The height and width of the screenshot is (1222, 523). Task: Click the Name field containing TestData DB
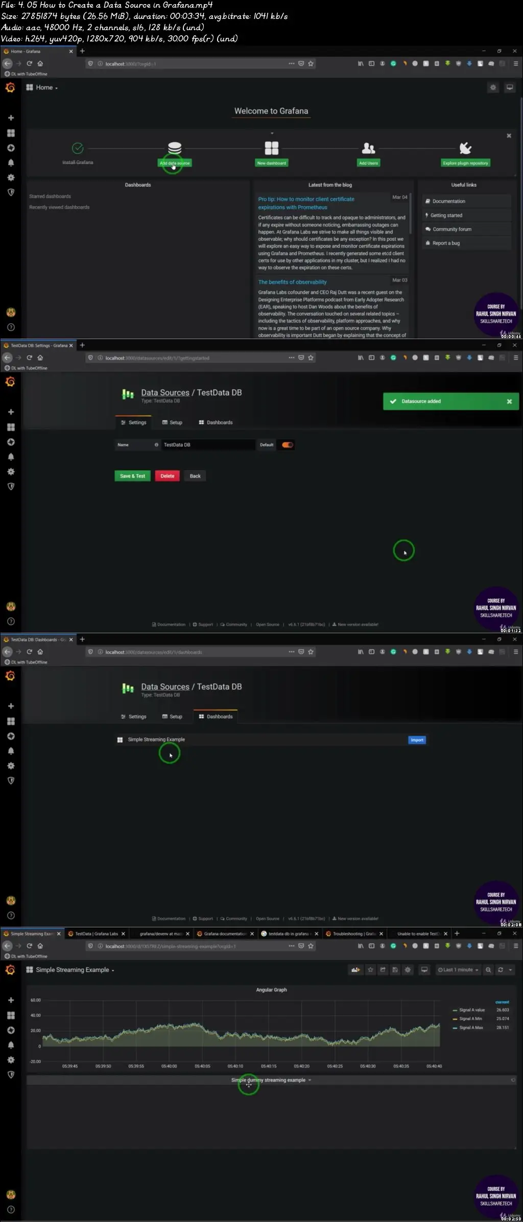208,445
